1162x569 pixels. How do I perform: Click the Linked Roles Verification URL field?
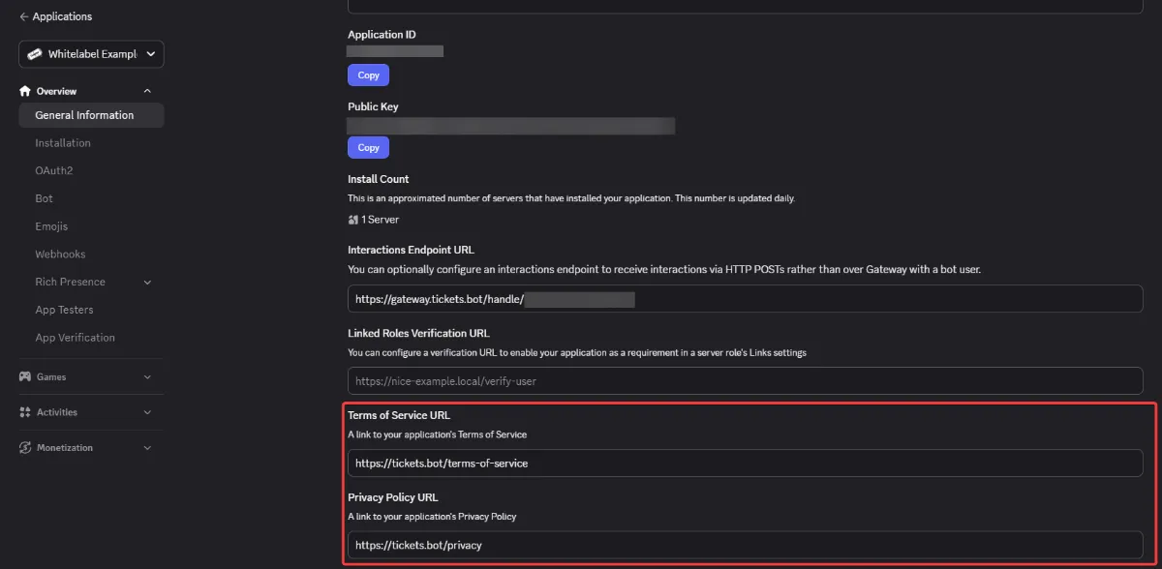click(x=745, y=380)
